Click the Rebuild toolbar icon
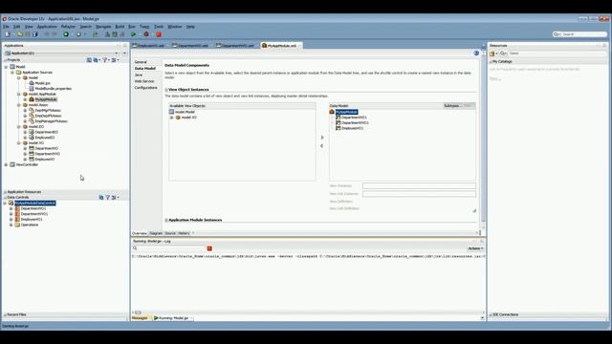 tap(115, 34)
